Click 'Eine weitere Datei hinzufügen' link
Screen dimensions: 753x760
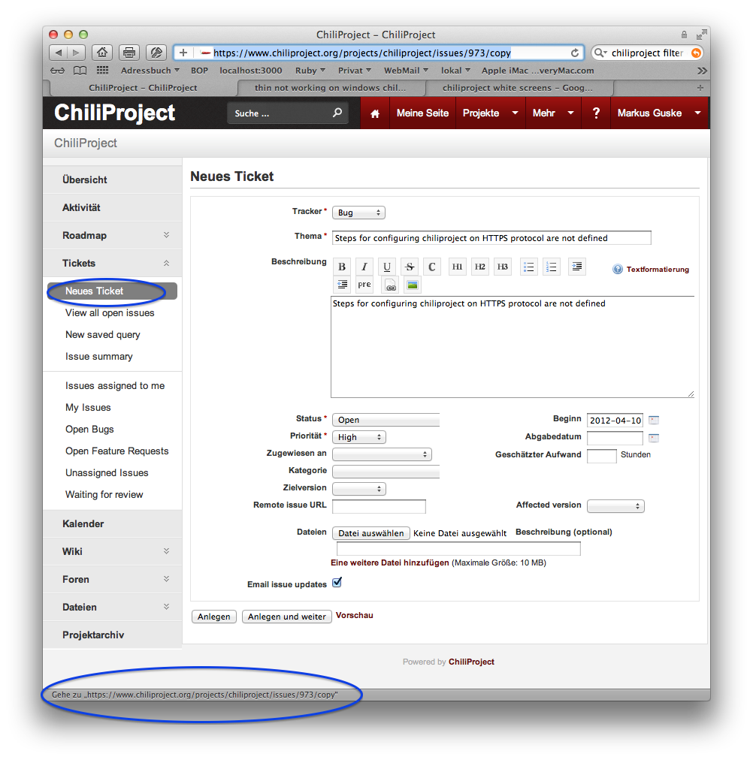390,562
